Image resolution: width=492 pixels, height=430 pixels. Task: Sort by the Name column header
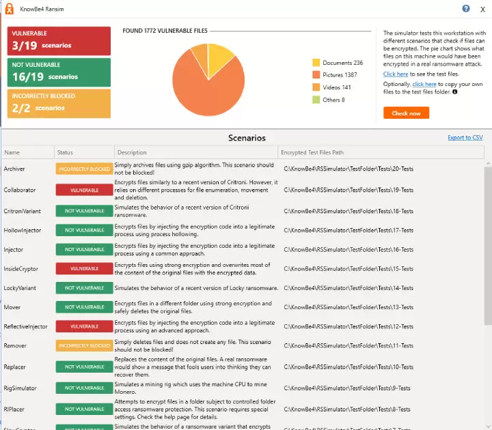coord(28,152)
